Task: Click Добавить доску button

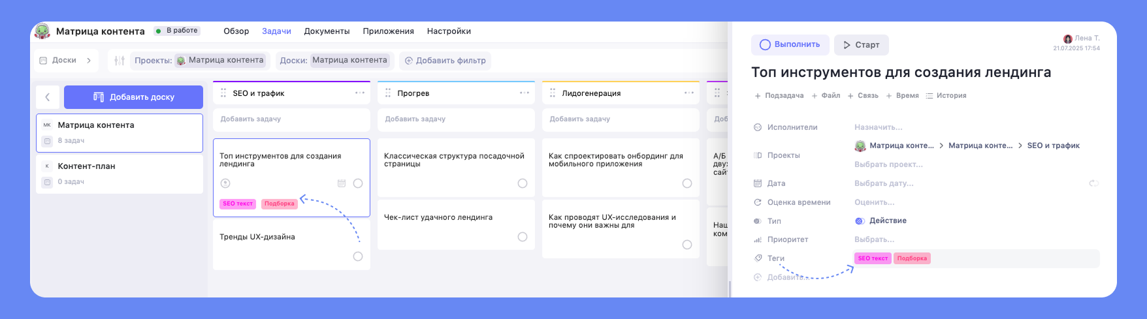Action: [133, 97]
